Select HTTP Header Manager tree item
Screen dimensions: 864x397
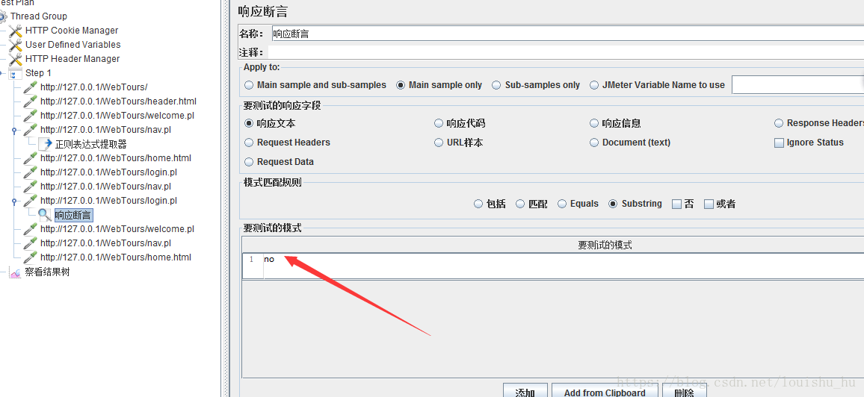tap(72, 59)
